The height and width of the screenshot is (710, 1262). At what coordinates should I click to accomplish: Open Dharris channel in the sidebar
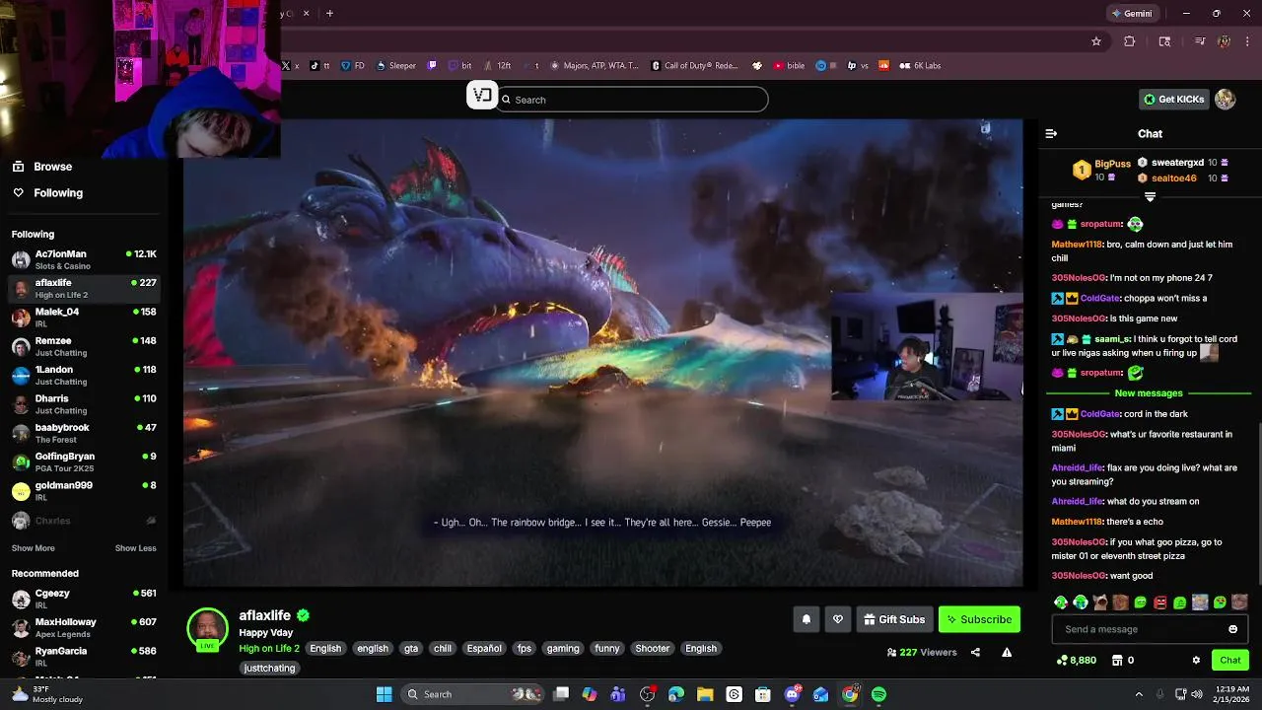click(x=84, y=403)
